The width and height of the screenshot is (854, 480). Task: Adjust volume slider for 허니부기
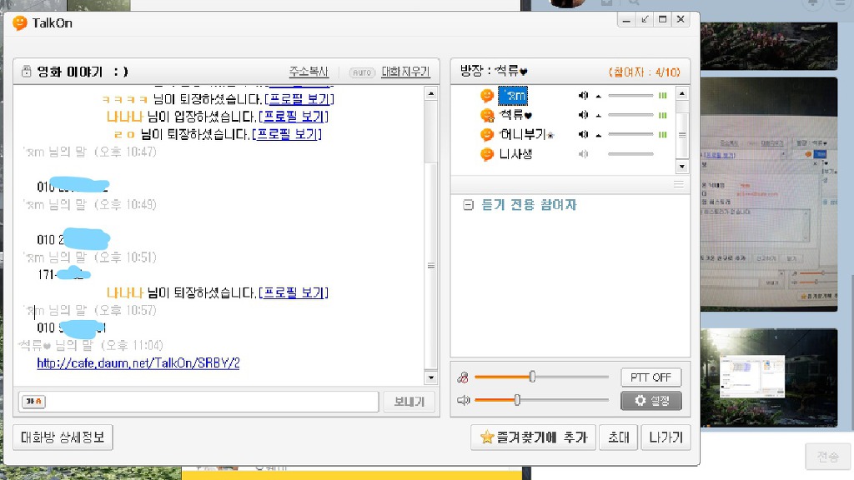[630, 134]
